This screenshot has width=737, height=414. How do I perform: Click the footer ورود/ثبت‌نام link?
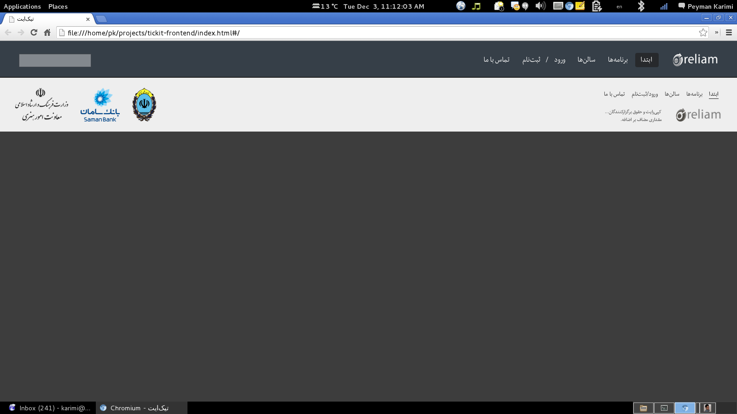click(644, 94)
